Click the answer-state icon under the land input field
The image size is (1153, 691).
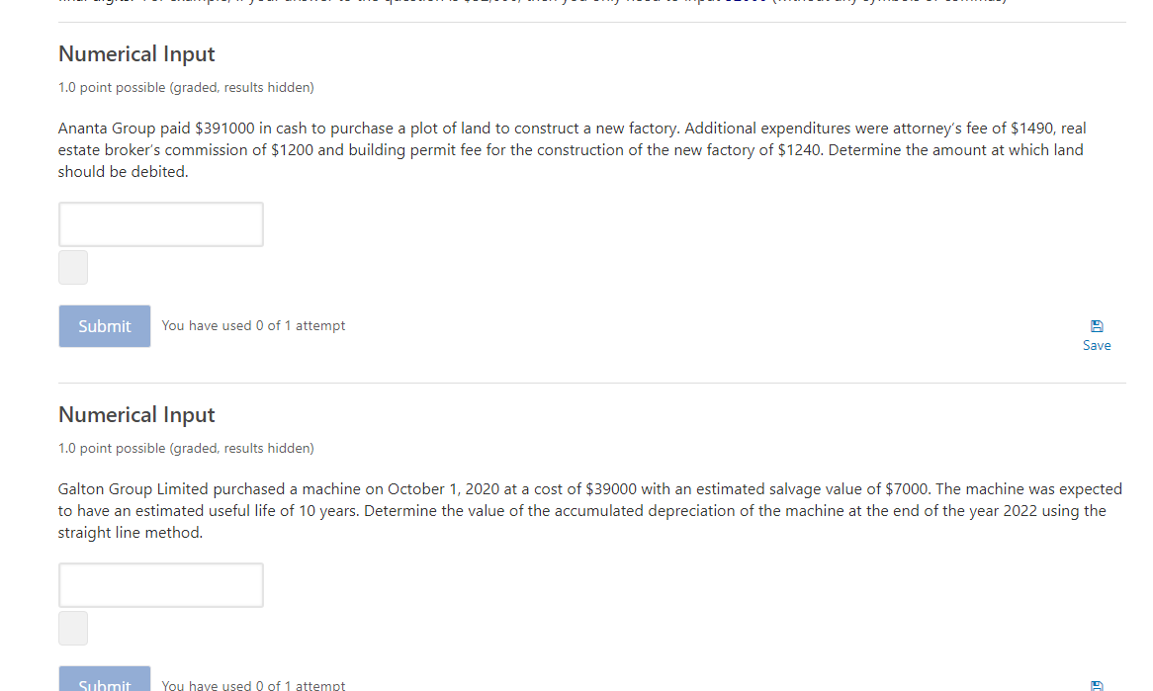(x=72, y=267)
